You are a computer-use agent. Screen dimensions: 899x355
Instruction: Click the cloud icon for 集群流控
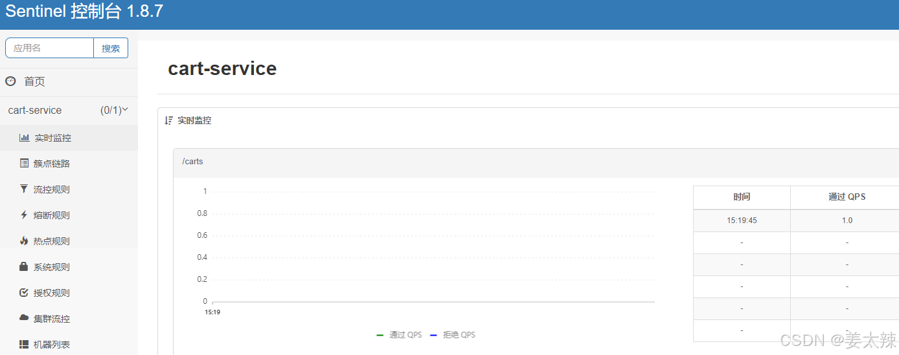click(24, 318)
